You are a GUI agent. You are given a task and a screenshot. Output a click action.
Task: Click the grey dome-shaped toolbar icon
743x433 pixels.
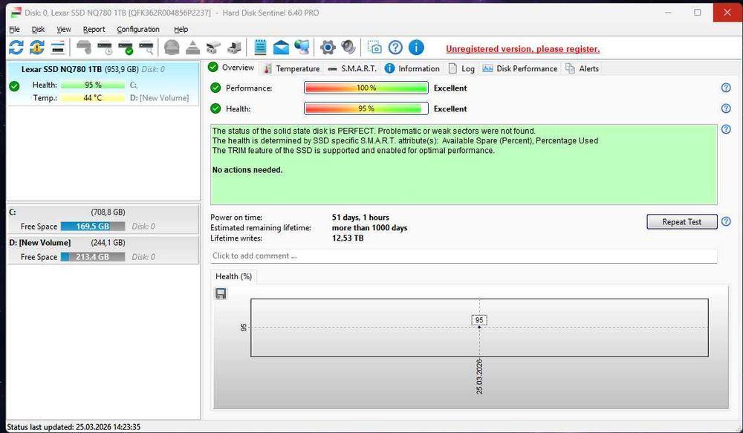tap(172, 48)
